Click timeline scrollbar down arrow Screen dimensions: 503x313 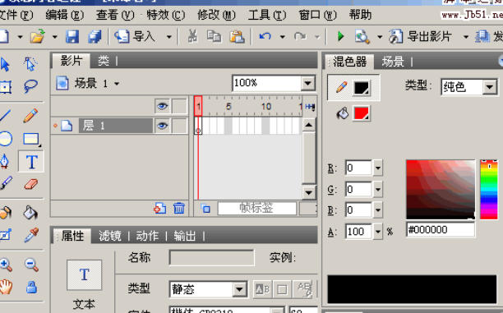click(x=308, y=192)
